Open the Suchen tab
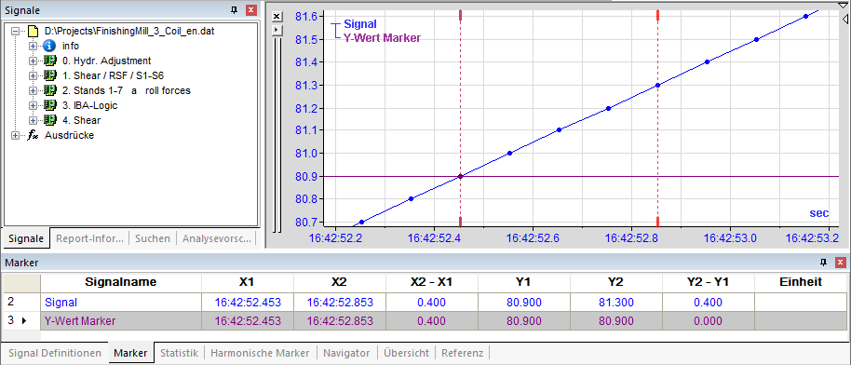Image resolution: width=851 pixels, height=365 pixels. point(153,238)
